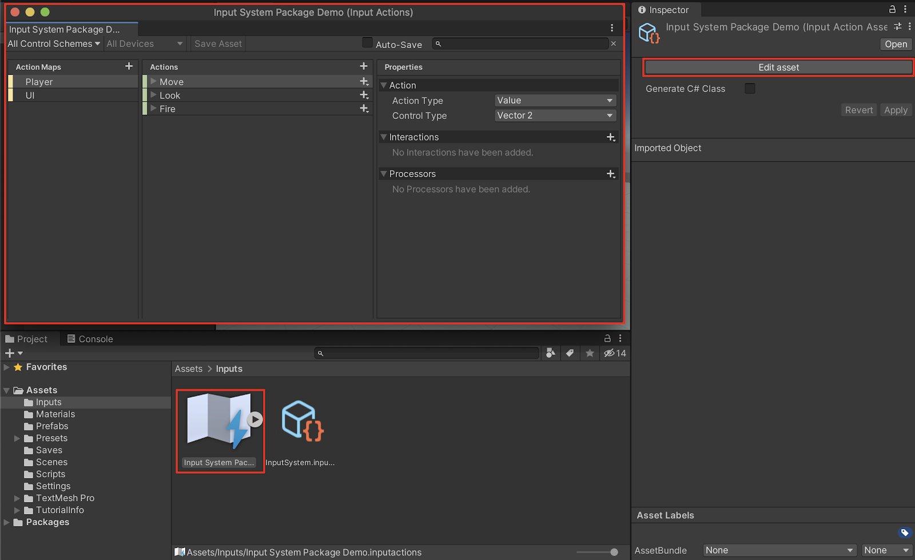Image resolution: width=915 pixels, height=560 pixels.
Task: Toggle hidden packages visibility counter
Action: [x=615, y=353]
